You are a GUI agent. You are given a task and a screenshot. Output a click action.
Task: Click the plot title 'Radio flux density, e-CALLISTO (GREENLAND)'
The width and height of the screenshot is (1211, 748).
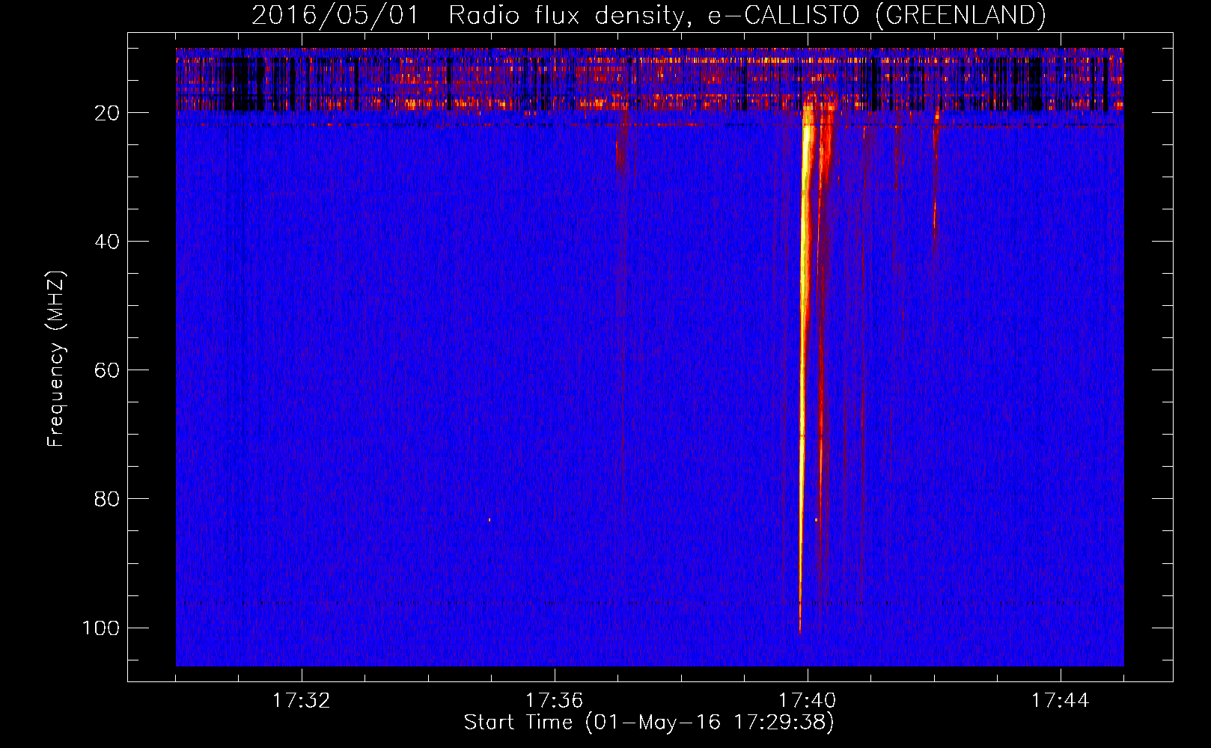click(x=747, y=15)
